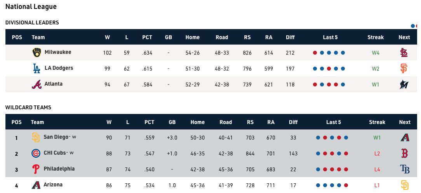Click the Philadelphia Phillies logo
The image size is (421, 193).
36,169
